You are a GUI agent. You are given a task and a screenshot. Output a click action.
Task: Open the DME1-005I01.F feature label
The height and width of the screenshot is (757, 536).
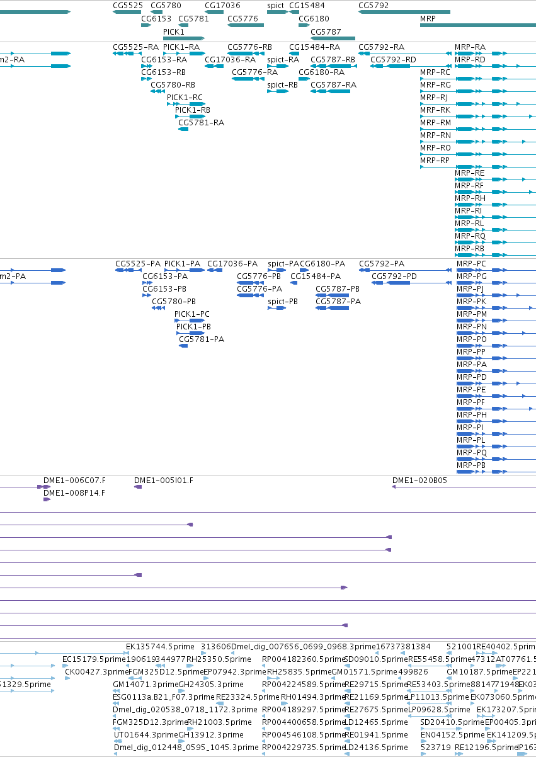(164, 480)
